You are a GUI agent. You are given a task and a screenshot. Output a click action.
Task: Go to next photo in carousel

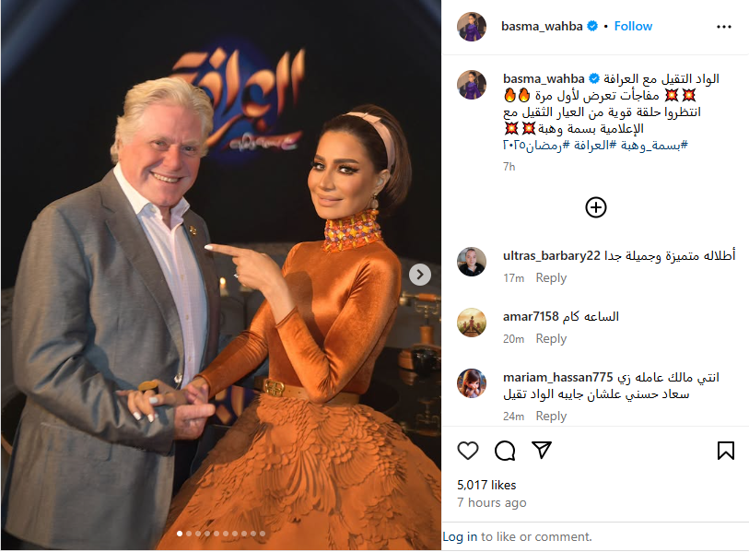420,275
